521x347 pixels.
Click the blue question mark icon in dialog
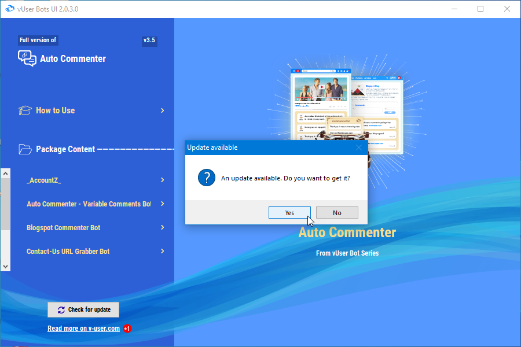[206, 178]
